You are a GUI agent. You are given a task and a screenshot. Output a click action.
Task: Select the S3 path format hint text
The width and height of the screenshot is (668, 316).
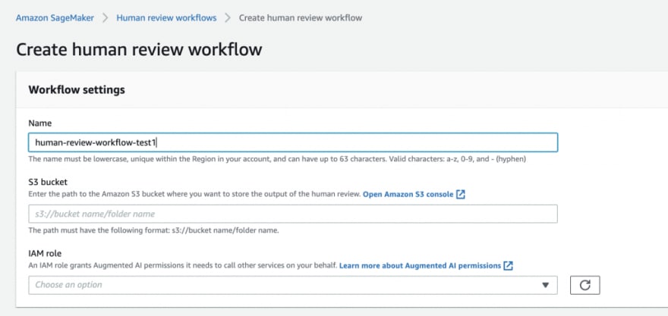click(x=153, y=231)
